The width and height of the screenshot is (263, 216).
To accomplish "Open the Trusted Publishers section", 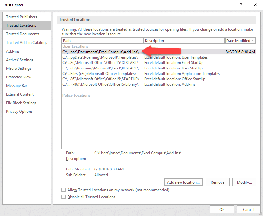I will pyautogui.click(x=21, y=17).
